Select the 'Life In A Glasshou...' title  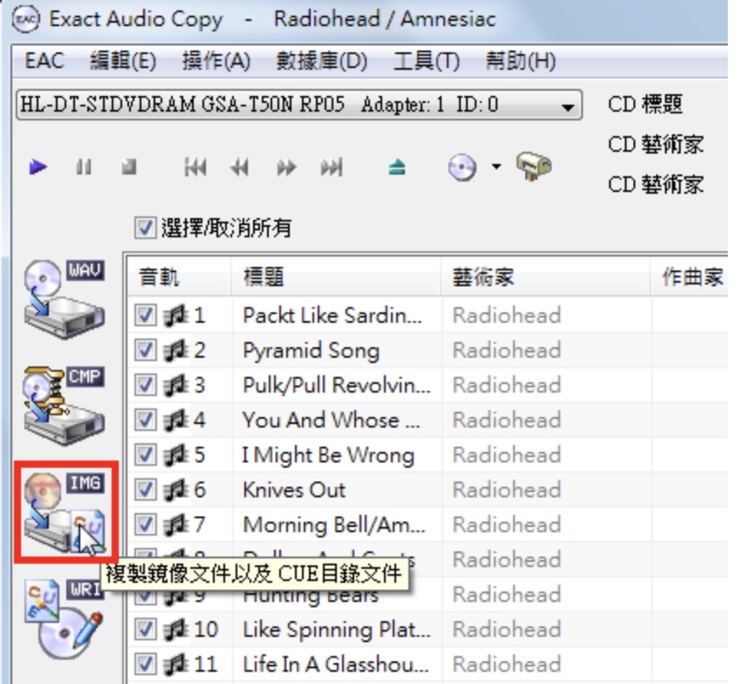336,664
